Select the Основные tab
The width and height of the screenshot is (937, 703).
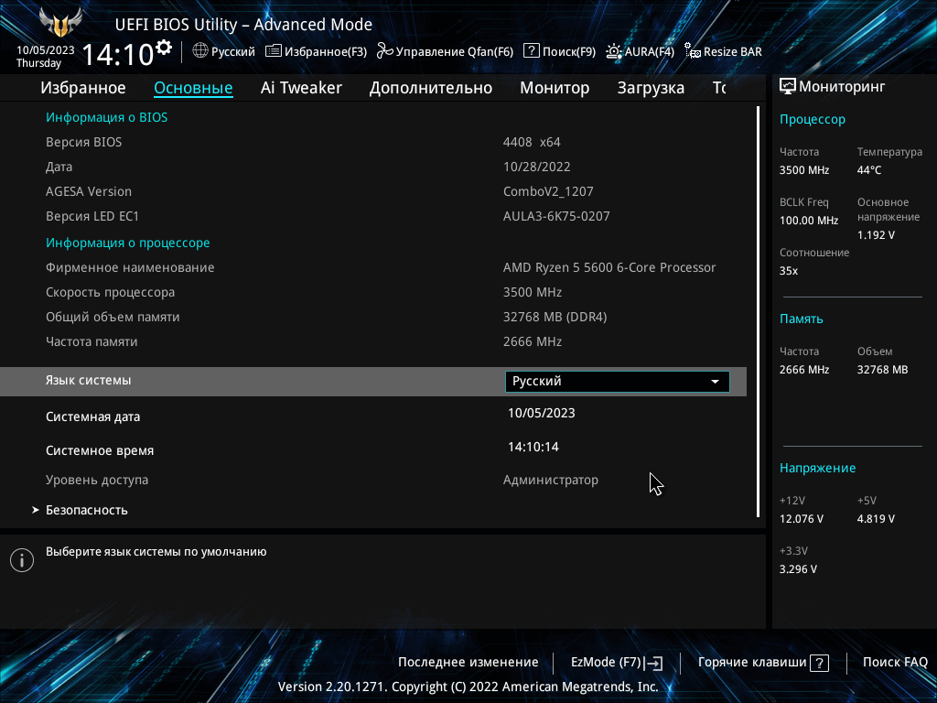tap(193, 88)
